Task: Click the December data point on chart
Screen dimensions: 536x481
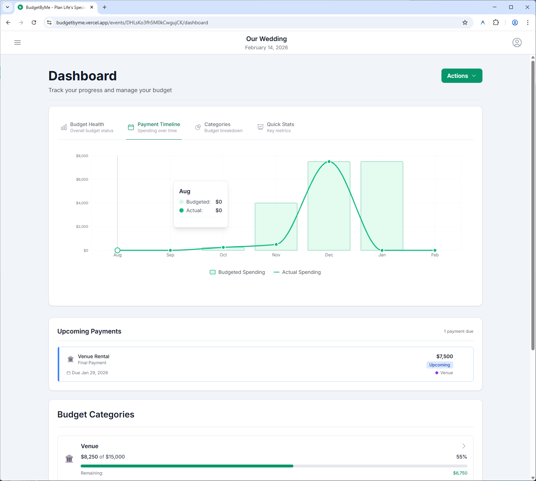Action: (329, 162)
